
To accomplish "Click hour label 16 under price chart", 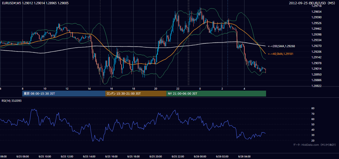I will pos(111,89).
